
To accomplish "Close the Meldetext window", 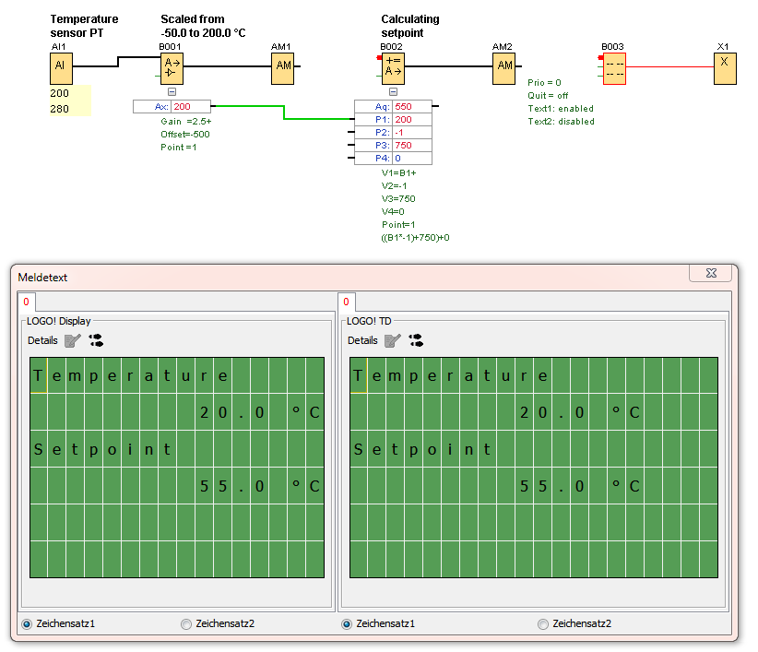I will [x=711, y=274].
